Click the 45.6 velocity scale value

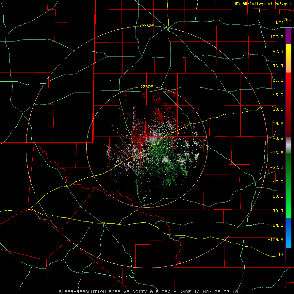click(278, 95)
